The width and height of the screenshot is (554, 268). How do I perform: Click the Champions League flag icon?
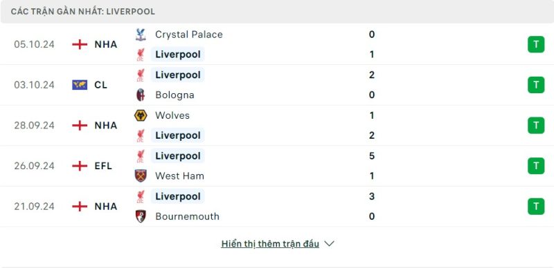click(x=80, y=85)
